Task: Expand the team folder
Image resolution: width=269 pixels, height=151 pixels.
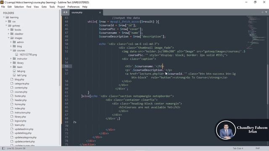Action: coord(11,67)
